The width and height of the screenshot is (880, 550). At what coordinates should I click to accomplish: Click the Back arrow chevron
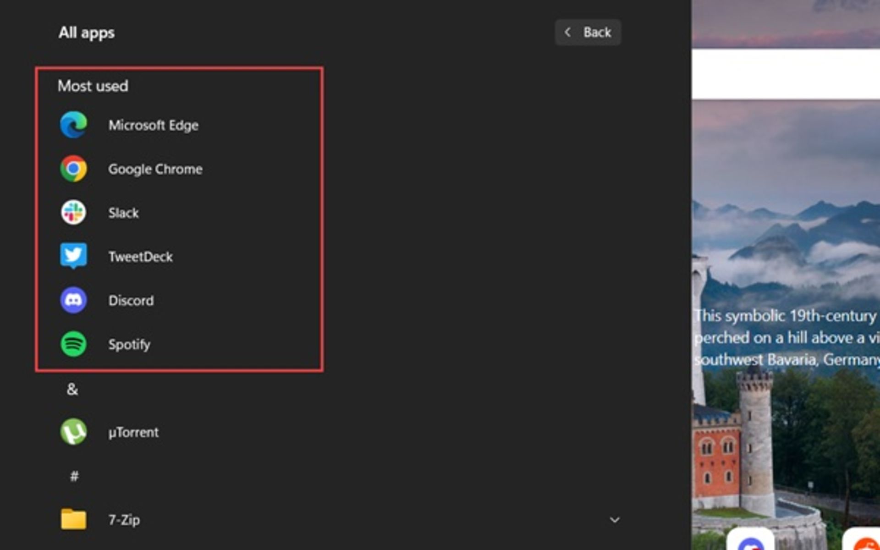coord(568,32)
